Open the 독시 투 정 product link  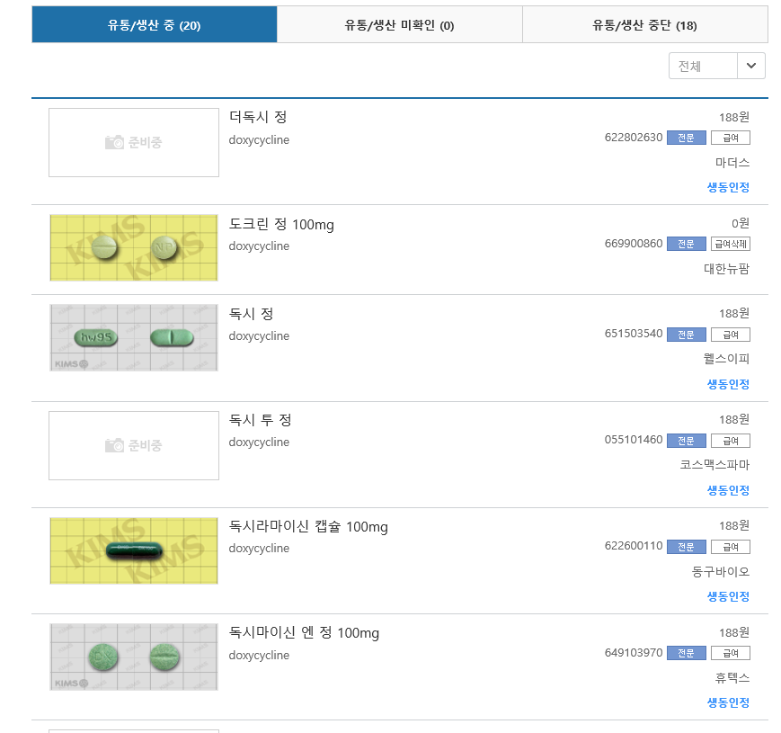point(260,420)
